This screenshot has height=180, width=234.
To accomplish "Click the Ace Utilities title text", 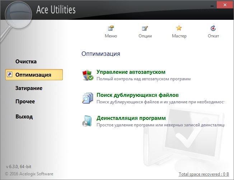I will pyautogui.click(x=56, y=10).
